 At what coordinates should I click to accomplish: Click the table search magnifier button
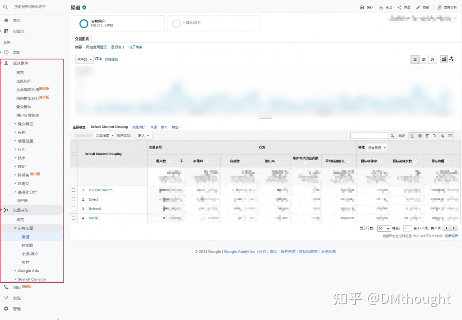tap(392, 136)
